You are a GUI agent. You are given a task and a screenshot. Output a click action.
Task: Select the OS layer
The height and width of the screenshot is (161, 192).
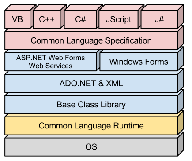coord(91,147)
